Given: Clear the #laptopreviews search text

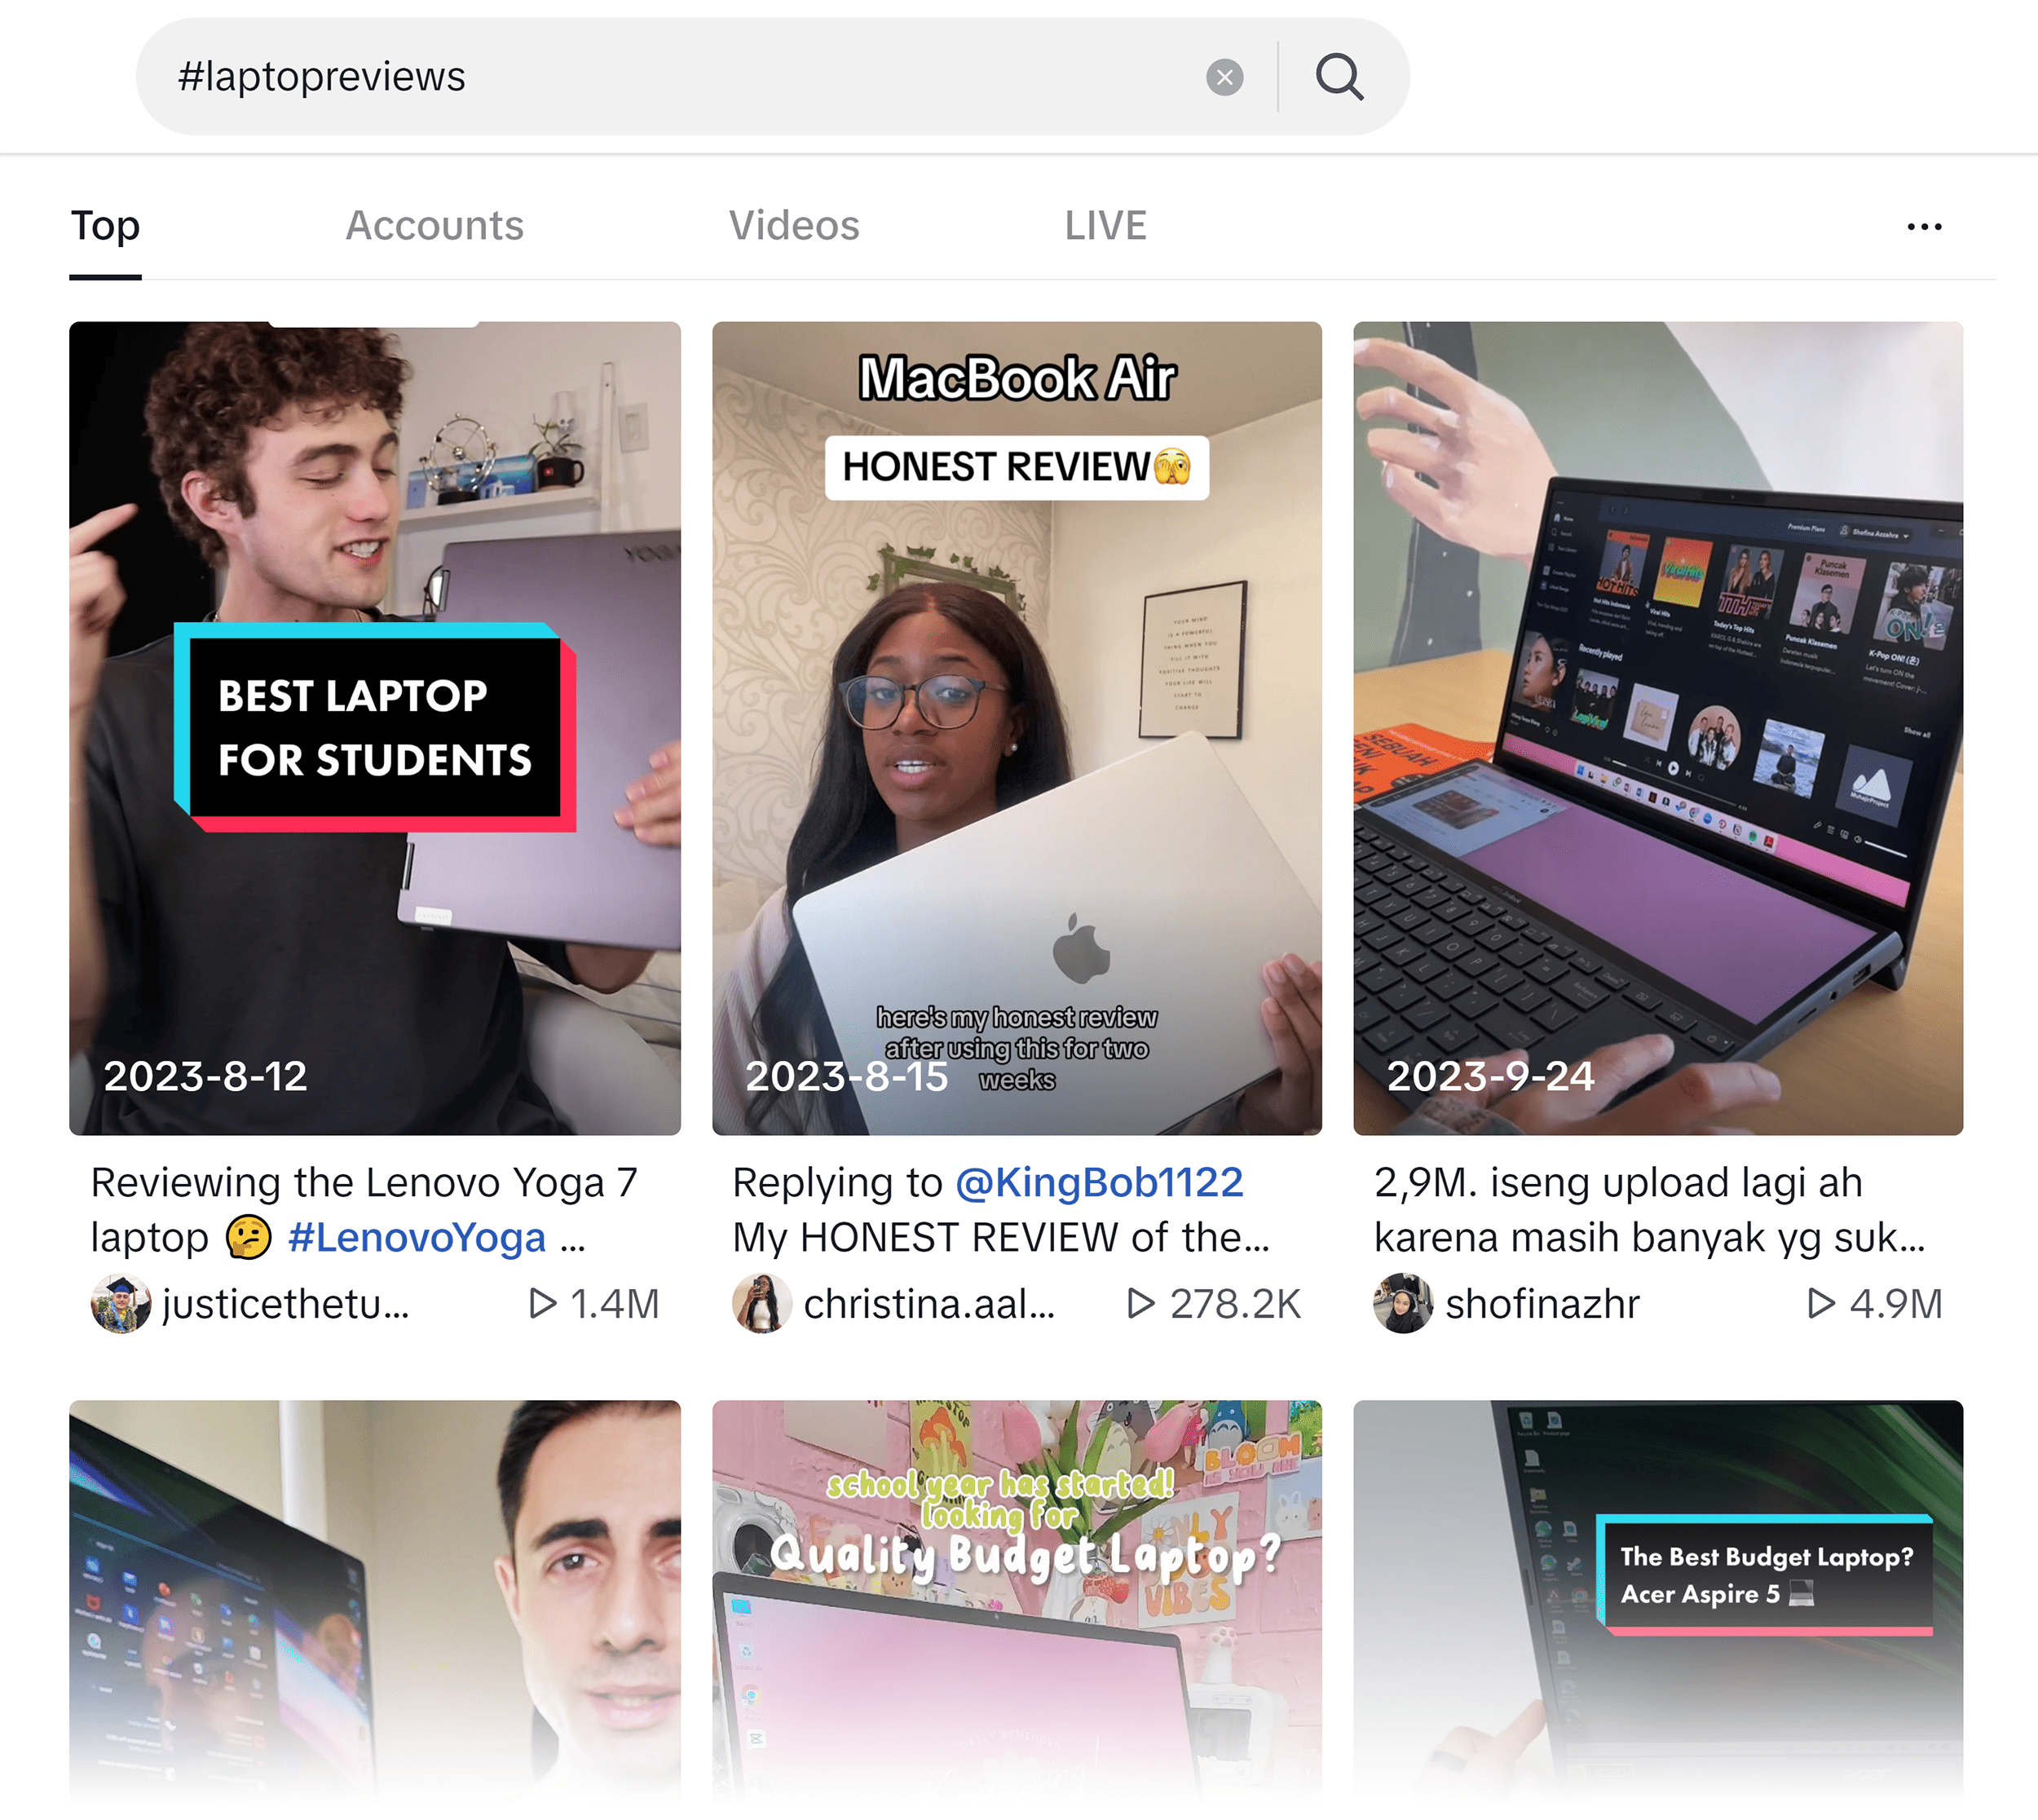Looking at the screenshot, I should 1224,77.
